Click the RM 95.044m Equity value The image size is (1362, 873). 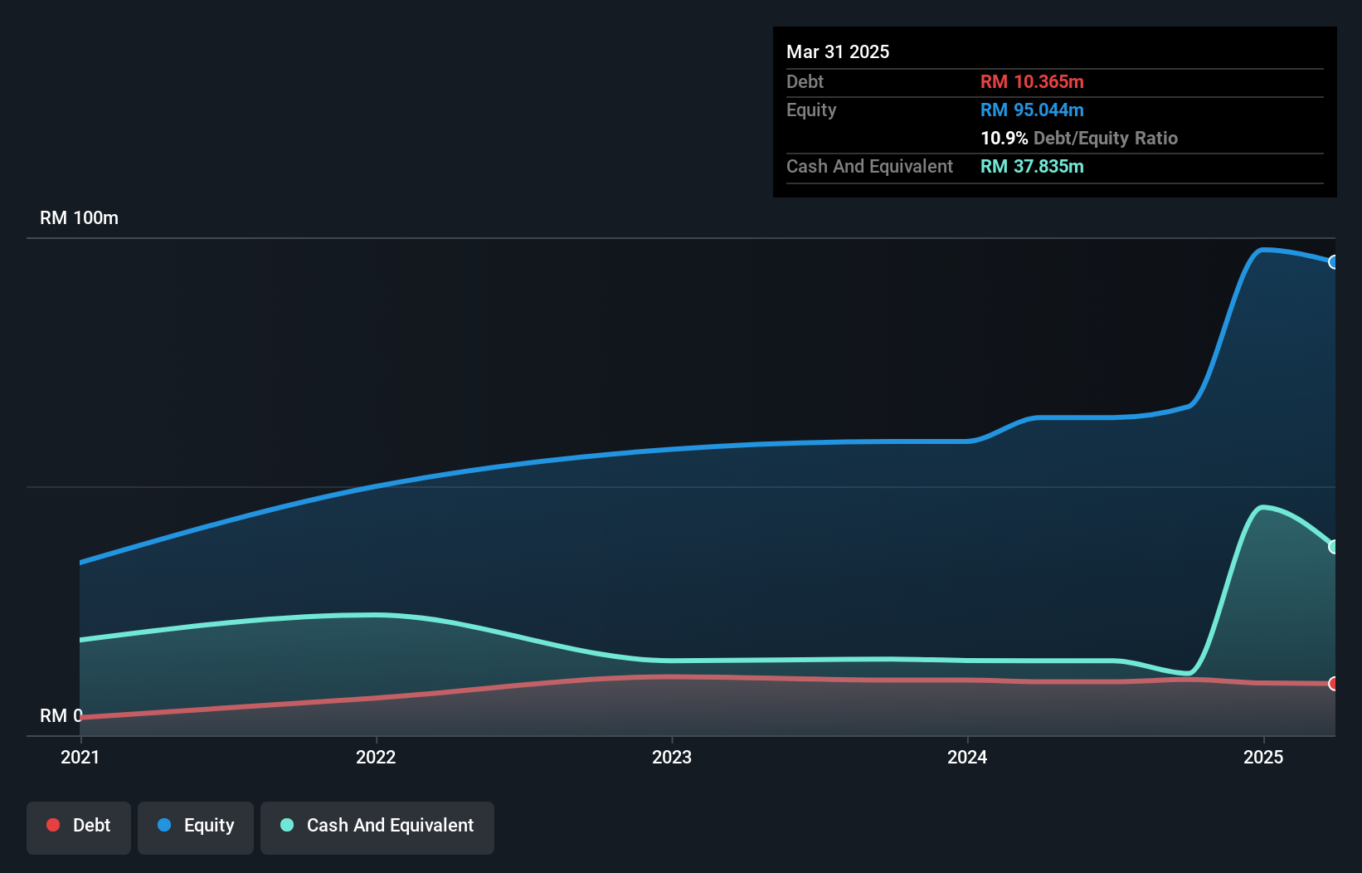pos(1031,110)
